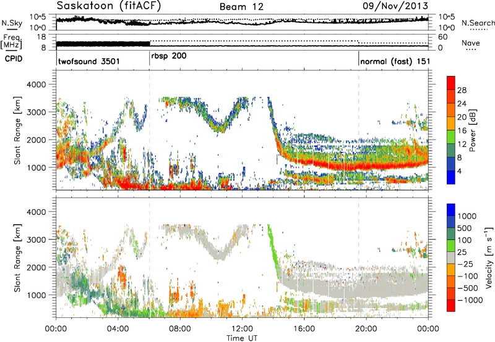The image size is (495, 342).
Task: Click the "20:00" time tick label
Action: point(366,329)
